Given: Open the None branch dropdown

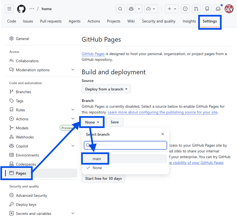Looking at the screenshot, I should click(92, 122).
